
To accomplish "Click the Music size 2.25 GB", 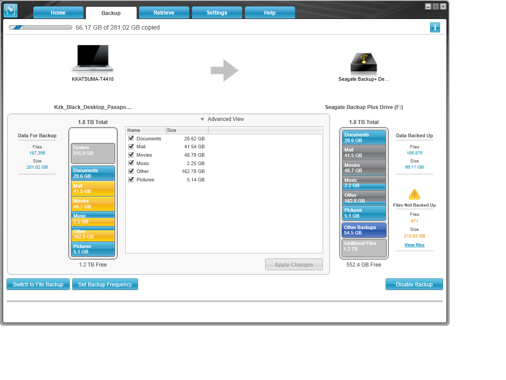I will [x=196, y=163].
